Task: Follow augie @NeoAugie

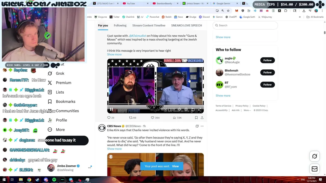Action: coord(267,60)
